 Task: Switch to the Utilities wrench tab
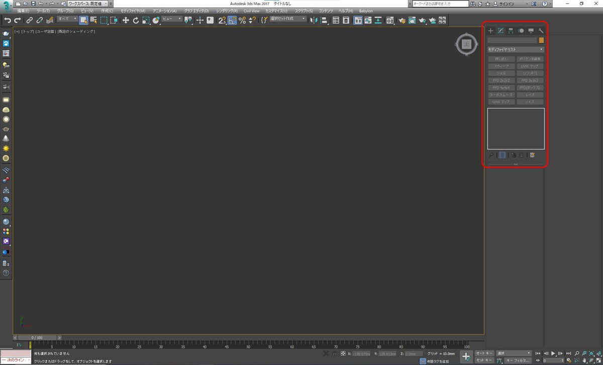(x=541, y=31)
